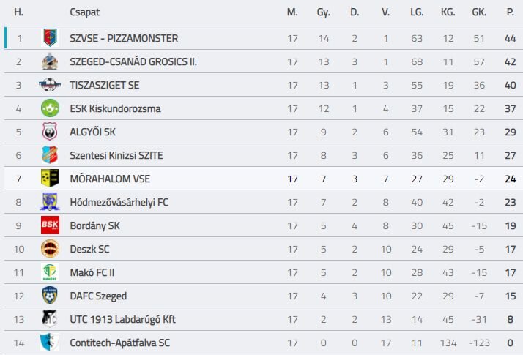The height and width of the screenshot is (355, 523).
Task: Click the Makó FC II team logo
Action: tap(50, 272)
